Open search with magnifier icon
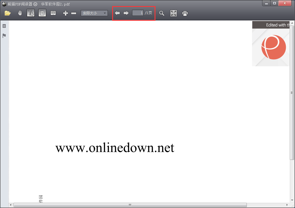Screen dimensions: 295x208 tap(162, 13)
